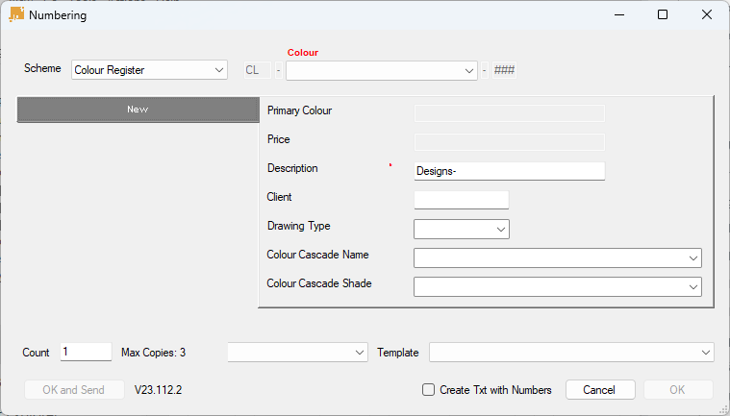Screen dimensions: 730x416
Task: Select the New entry in the list
Action: pyautogui.click(x=138, y=110)
